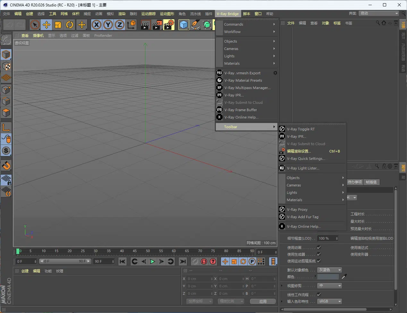Expand the Commands submenu
The image size is (407, 313).
247,24
